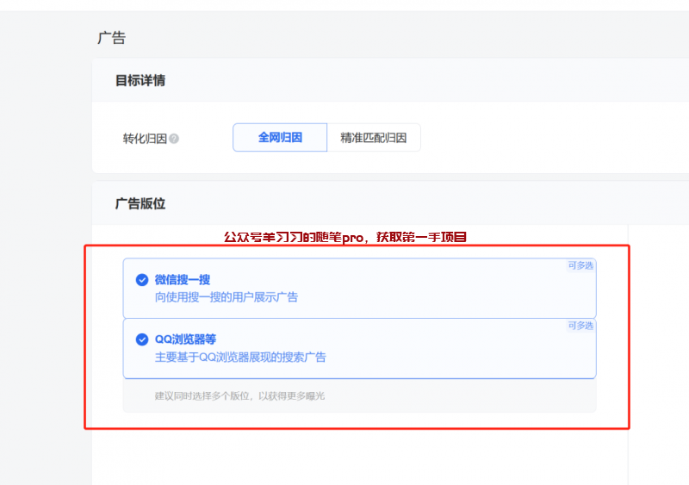Click the help icon beside 转化归因

174,138
